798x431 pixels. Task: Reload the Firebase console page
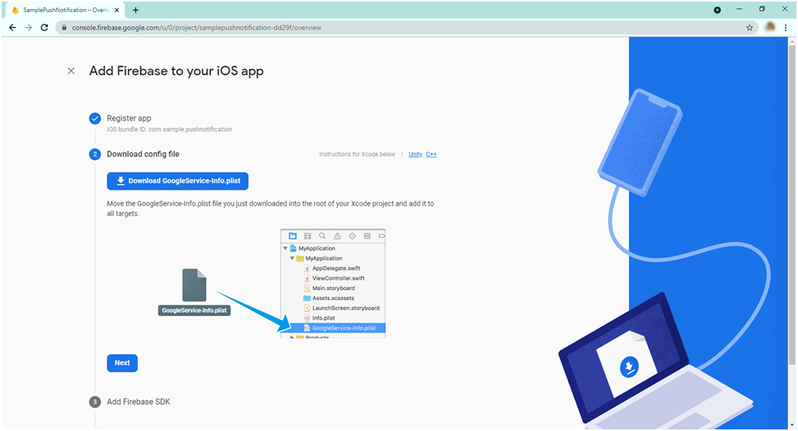tap(44, 28)
